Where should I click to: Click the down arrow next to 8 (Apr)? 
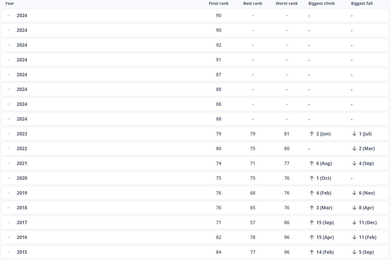pos(354,208)
